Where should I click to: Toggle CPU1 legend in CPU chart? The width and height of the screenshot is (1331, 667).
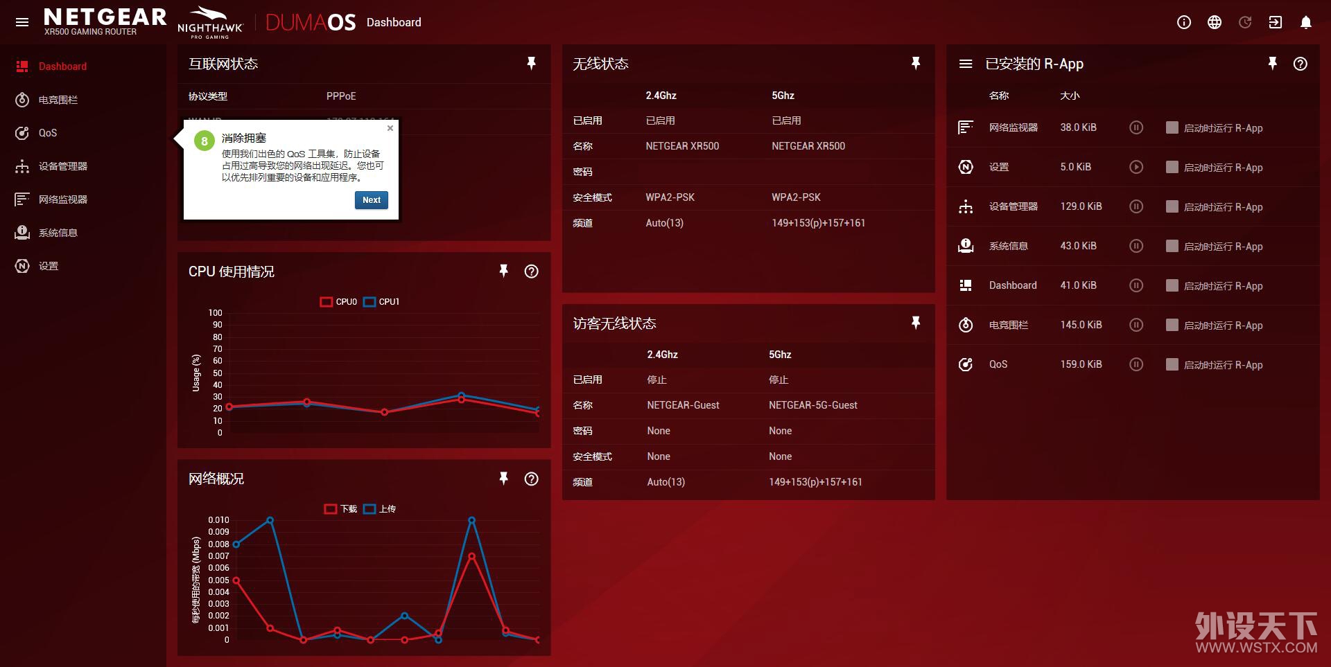381,302
